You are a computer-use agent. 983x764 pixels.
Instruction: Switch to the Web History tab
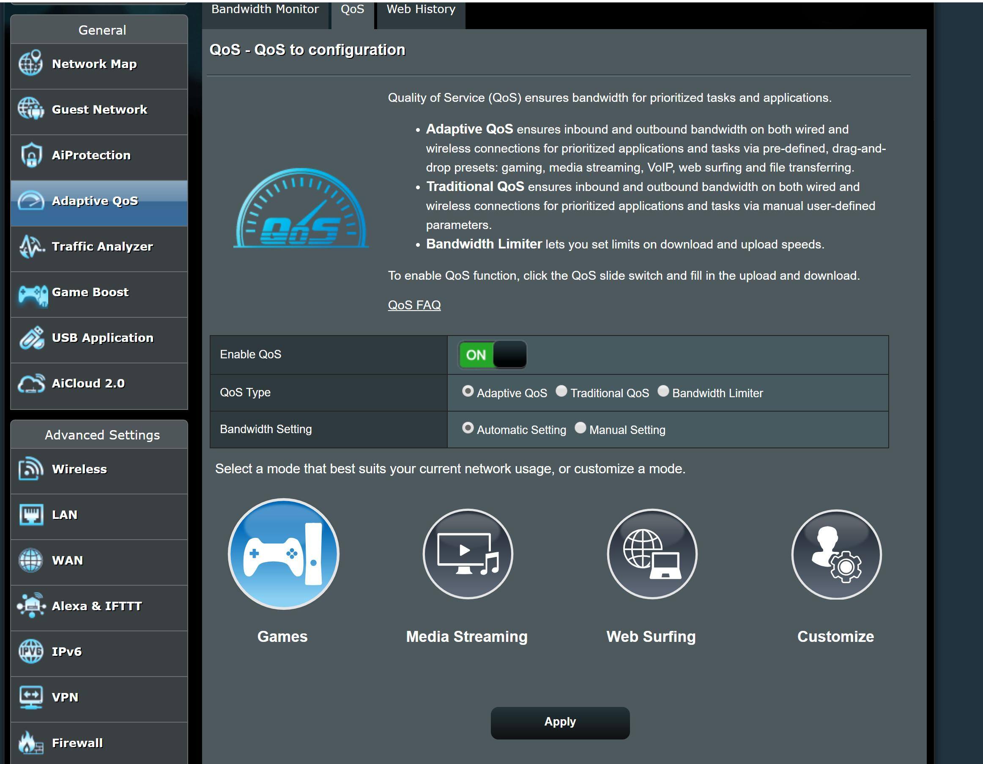[420, 10]
